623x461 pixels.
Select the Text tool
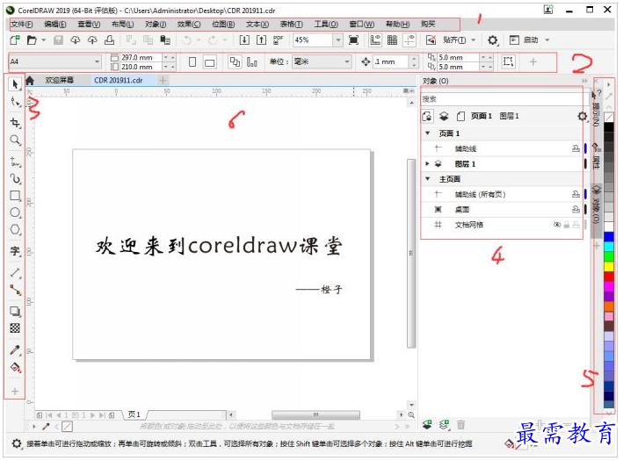pyautogui.click(x=15, y=251)
